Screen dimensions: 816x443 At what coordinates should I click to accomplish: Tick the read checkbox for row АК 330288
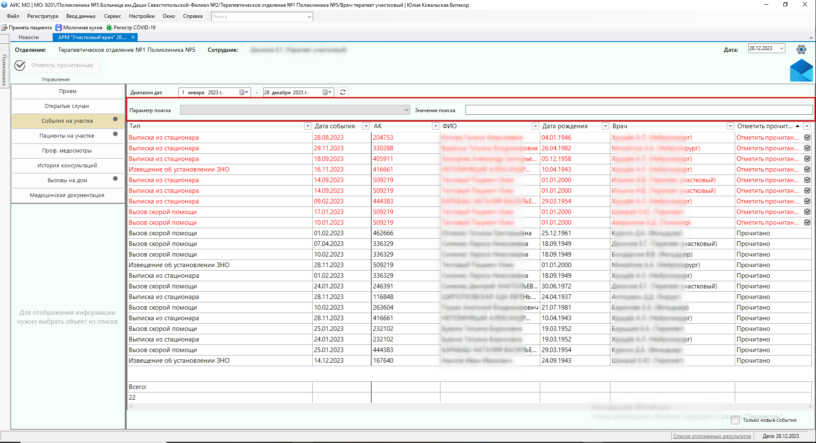(807, 148)
